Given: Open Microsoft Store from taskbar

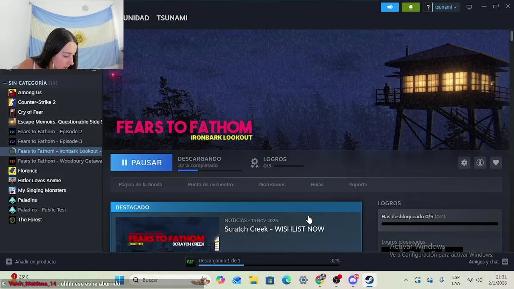Looking at the screenshot, I should pyautogui.click(x=270, y=280).
